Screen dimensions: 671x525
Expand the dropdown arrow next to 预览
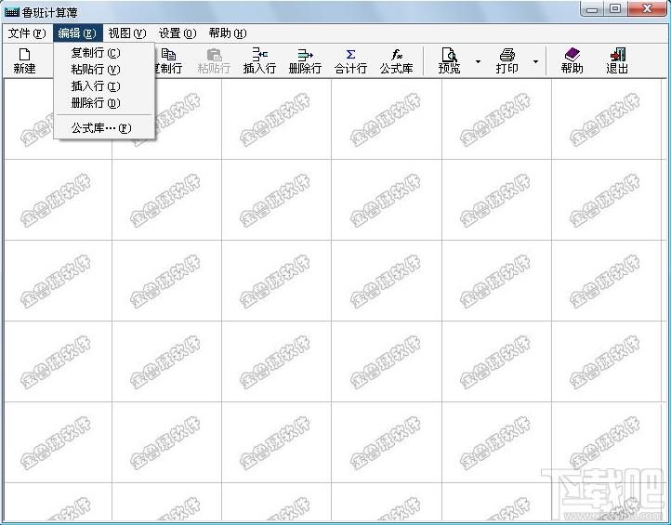click(x=478, y=61)
